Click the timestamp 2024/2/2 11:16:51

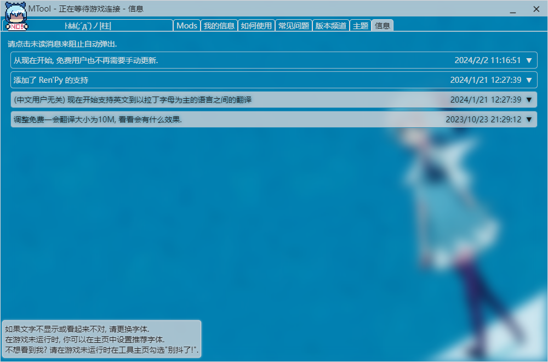tap(488, 60)
